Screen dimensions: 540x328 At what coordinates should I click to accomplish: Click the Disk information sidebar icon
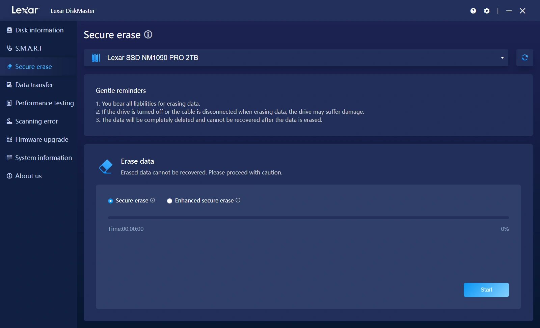[9, 30]
